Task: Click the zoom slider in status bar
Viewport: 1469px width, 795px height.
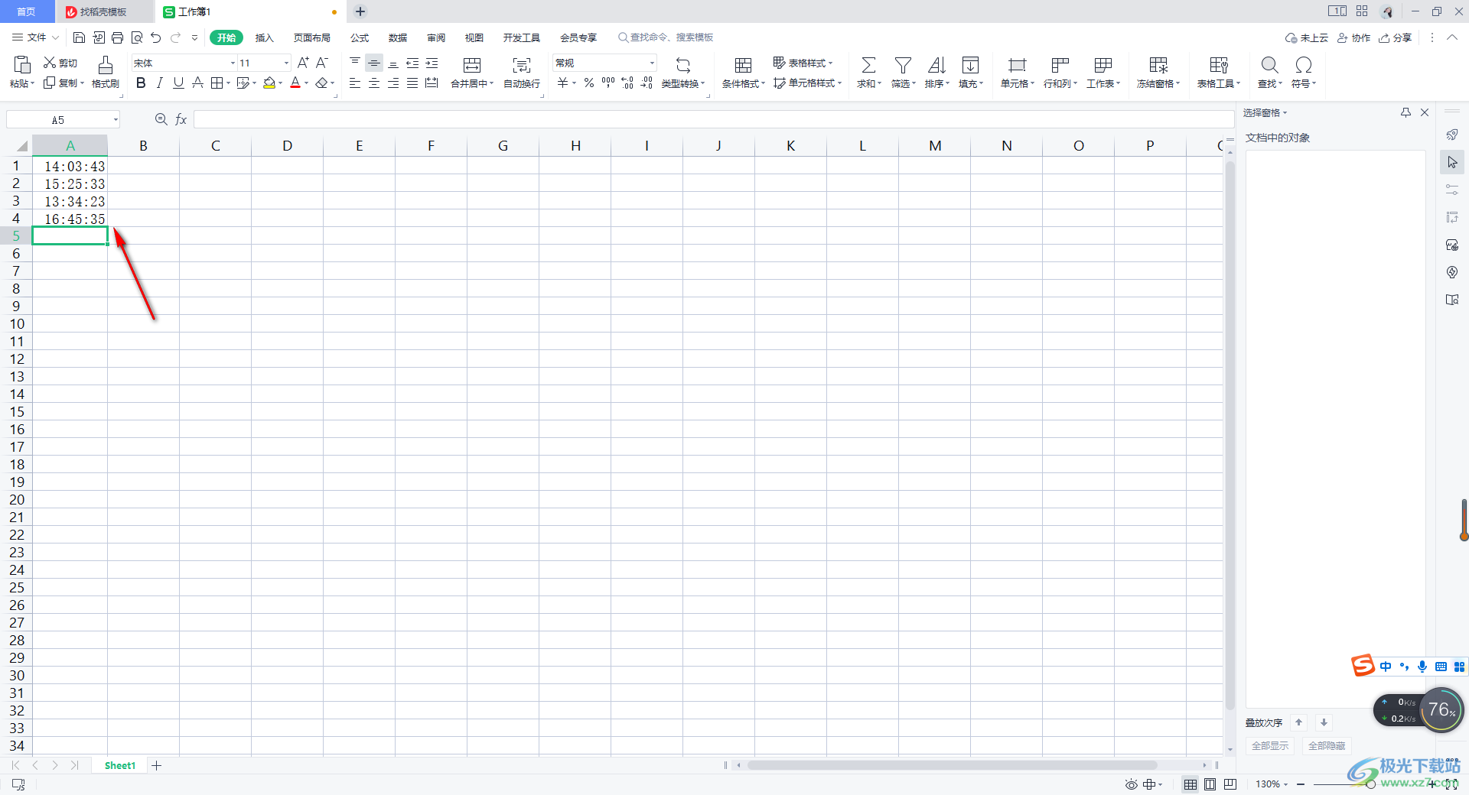Action: point(1371,784)
